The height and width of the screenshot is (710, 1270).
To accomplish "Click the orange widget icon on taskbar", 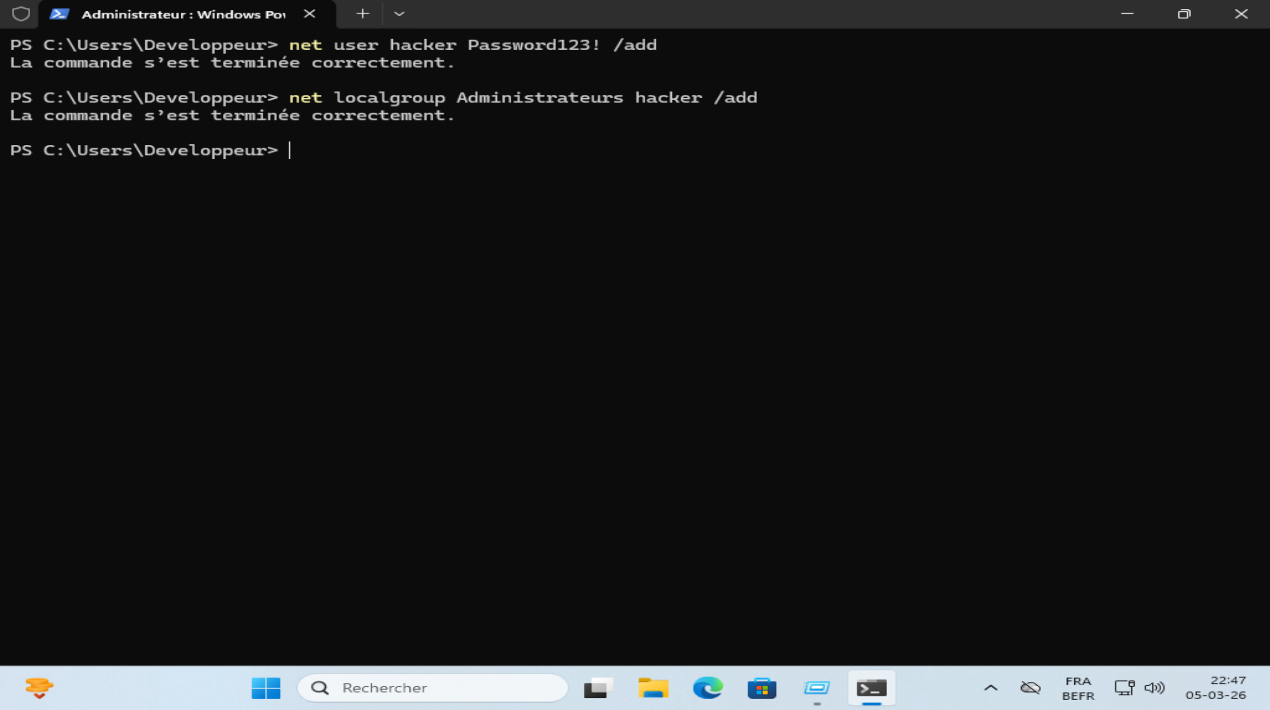I will pos(39,688).
